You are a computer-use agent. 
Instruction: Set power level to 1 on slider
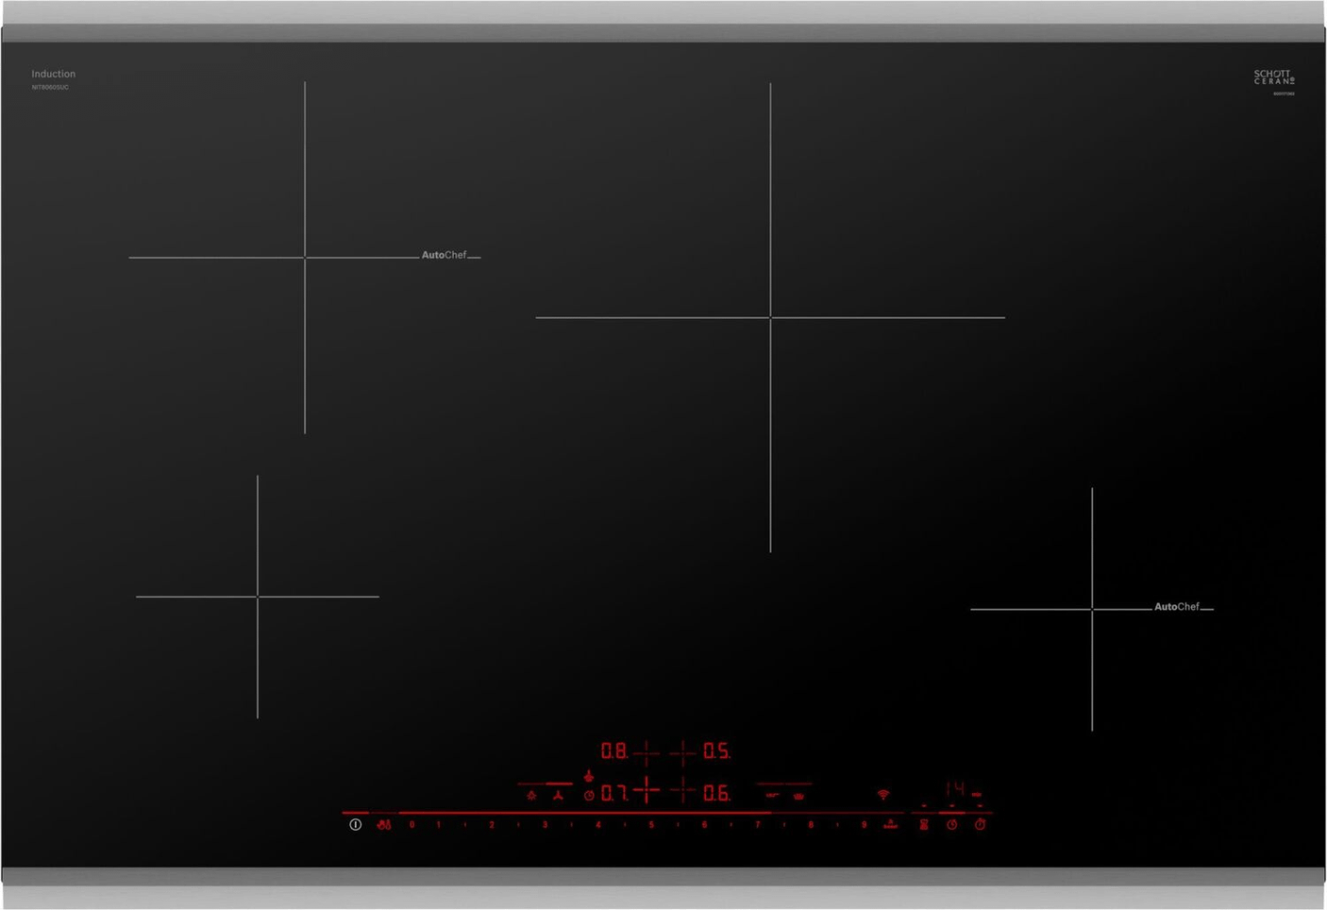click(438, 824)
